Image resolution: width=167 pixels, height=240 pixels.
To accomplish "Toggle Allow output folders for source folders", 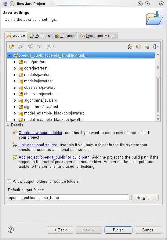I will pyautogui.click(x=9, y=181).
